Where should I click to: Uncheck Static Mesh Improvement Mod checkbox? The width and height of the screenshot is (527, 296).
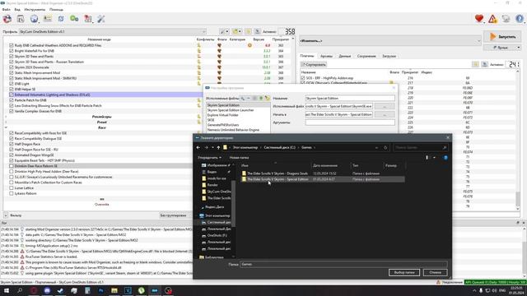pyautogui.click(x=12, y=73)
